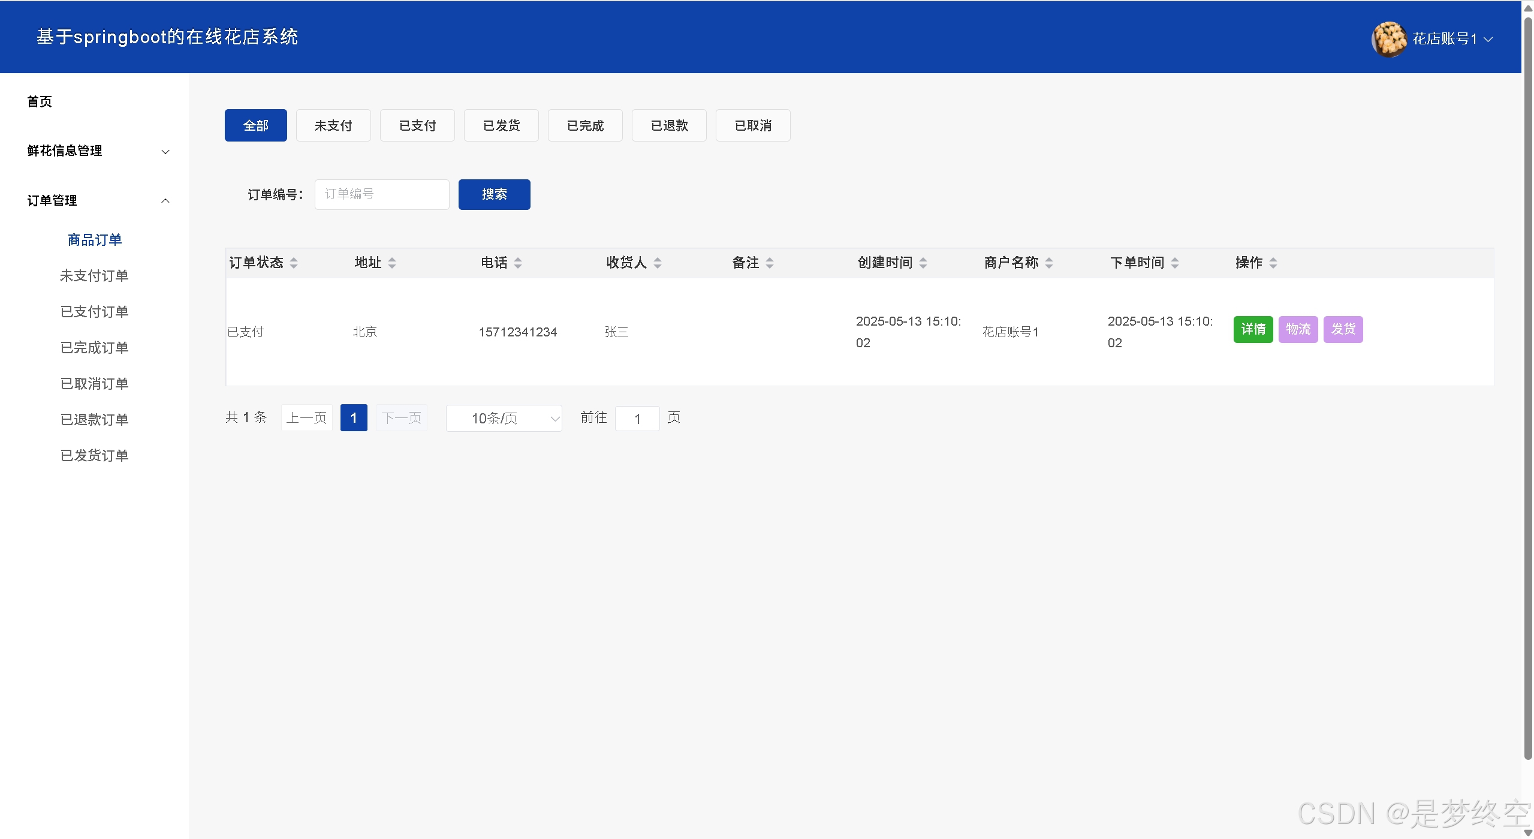Switch to the 已退款 filter
This screenshot has height=839, width=1534.
669,125
